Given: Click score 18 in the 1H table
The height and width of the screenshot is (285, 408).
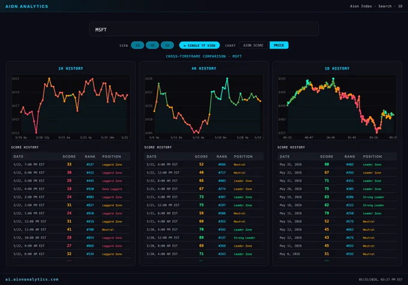Looking at the screenshot, I should click(x=69, y=189).
